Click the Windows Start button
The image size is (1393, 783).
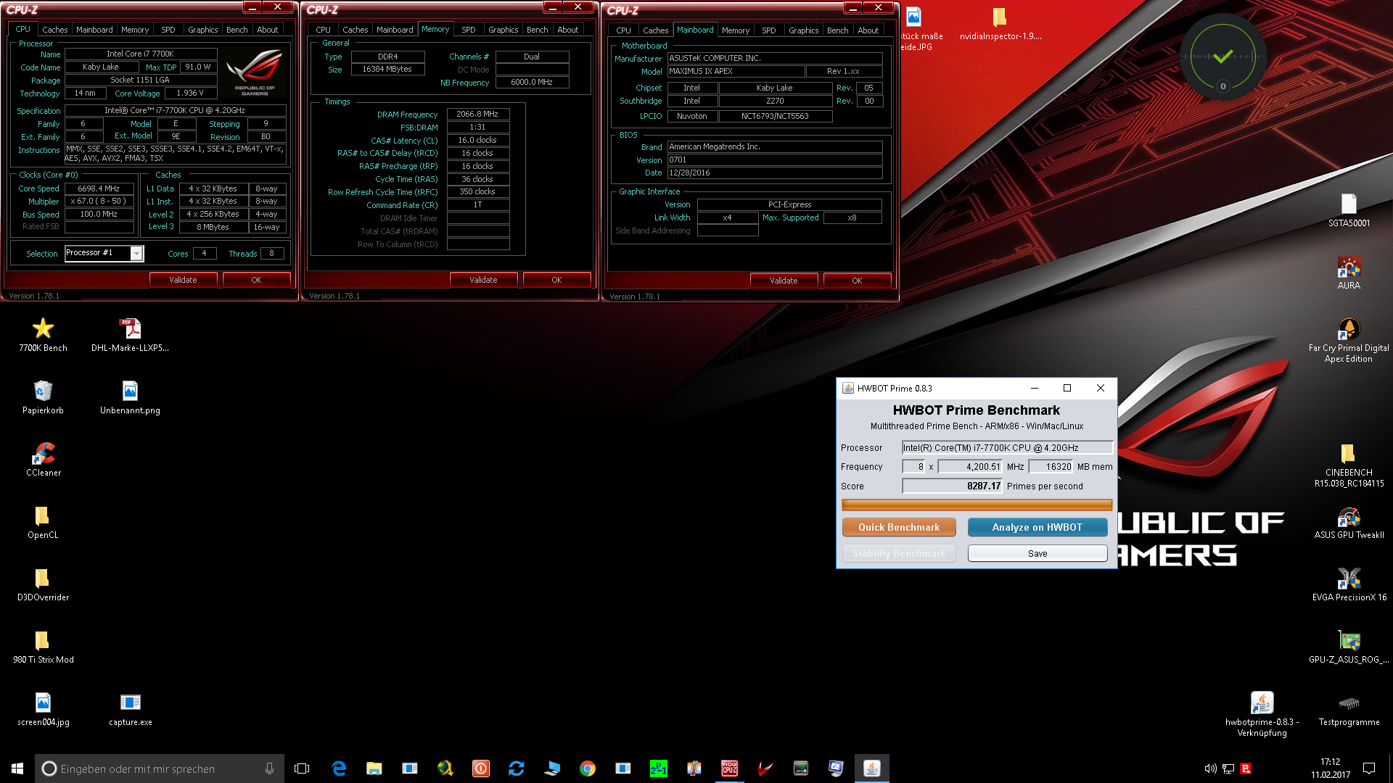pyautogui.click(x=17, y=768)
